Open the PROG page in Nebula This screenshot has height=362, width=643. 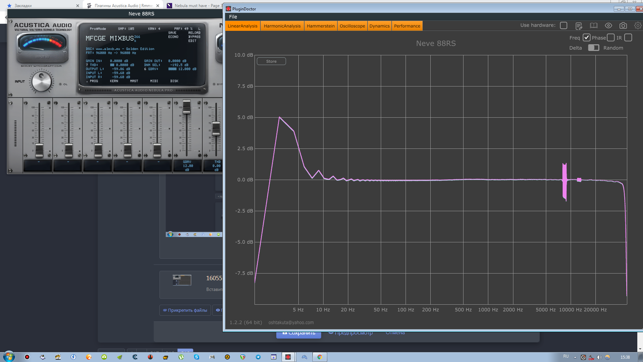pyautogui.click(x=94, y=81)
